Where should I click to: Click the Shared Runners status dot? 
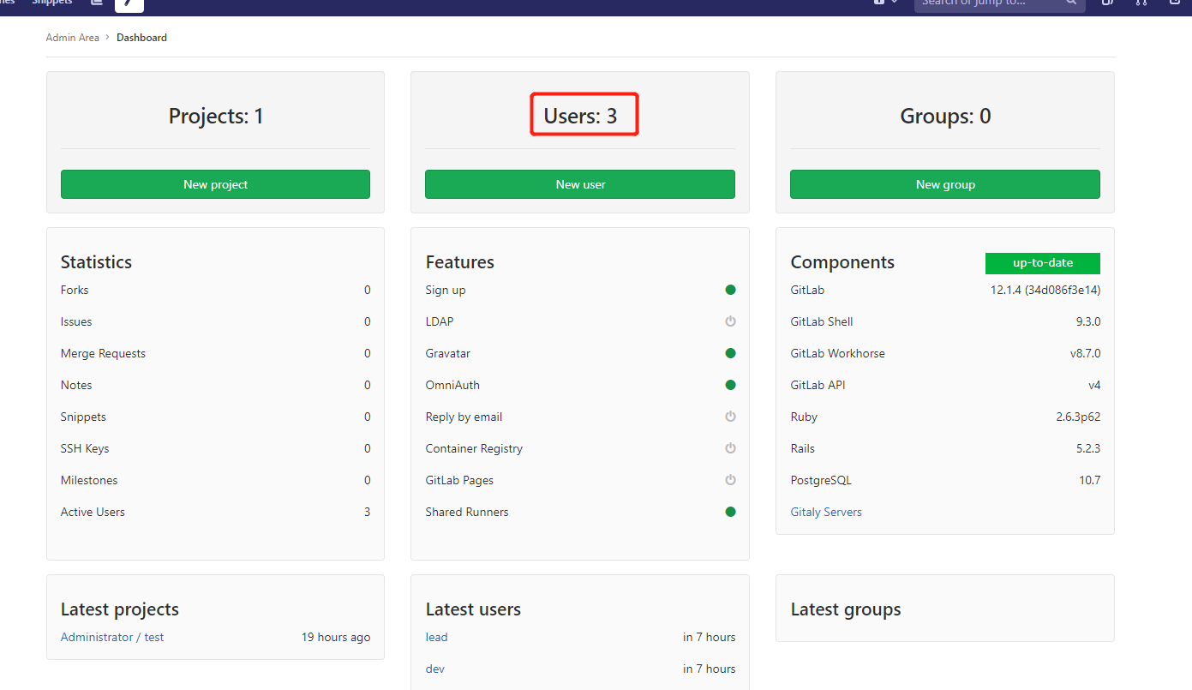730,512
